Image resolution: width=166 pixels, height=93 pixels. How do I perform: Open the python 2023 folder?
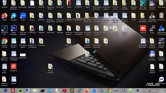pyautogui.click(x=69, y=41)
